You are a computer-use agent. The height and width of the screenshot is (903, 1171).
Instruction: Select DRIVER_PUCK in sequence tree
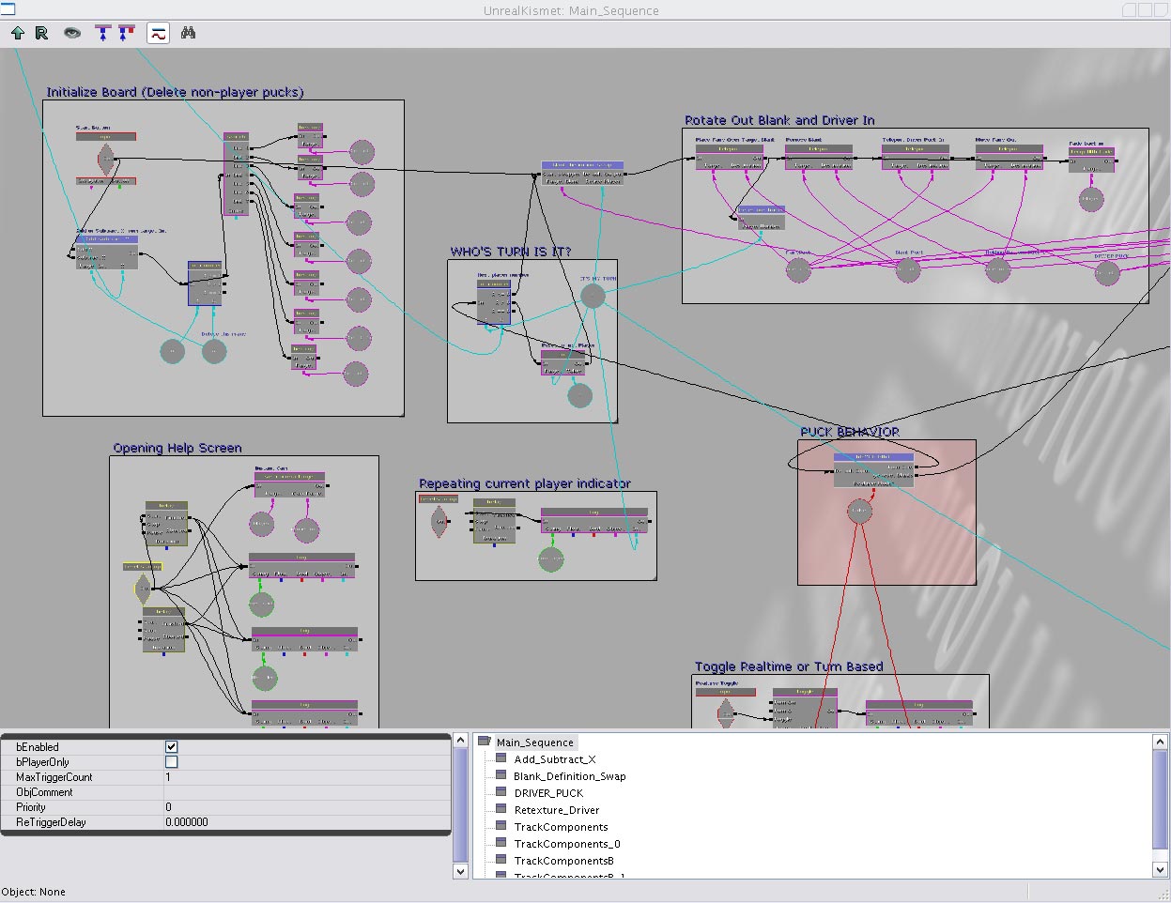click(x=548, y=793)
